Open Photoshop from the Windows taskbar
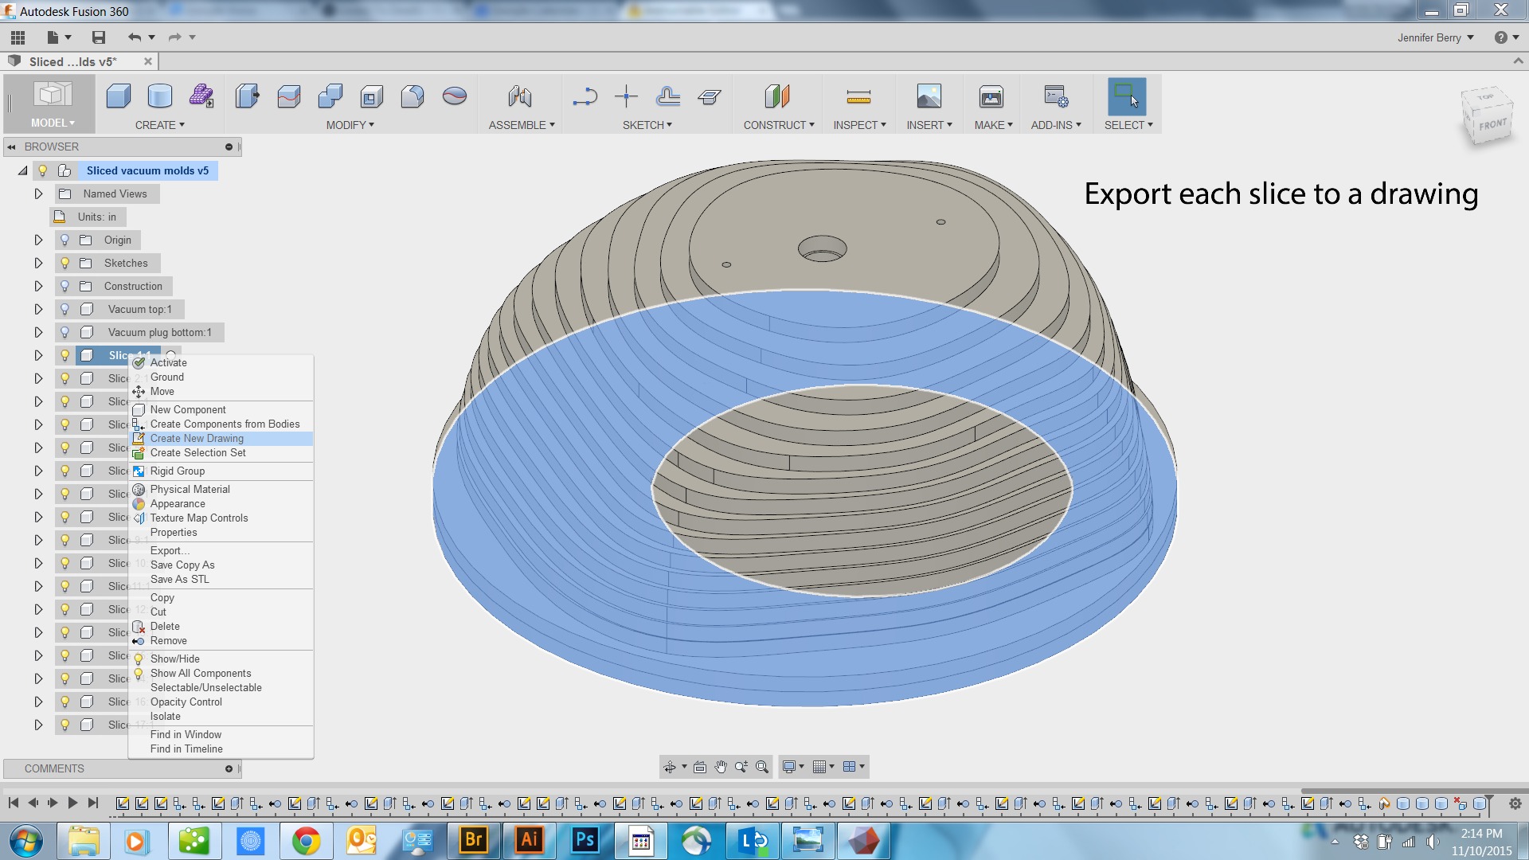The image size is (1529, 860). [585, 840]
